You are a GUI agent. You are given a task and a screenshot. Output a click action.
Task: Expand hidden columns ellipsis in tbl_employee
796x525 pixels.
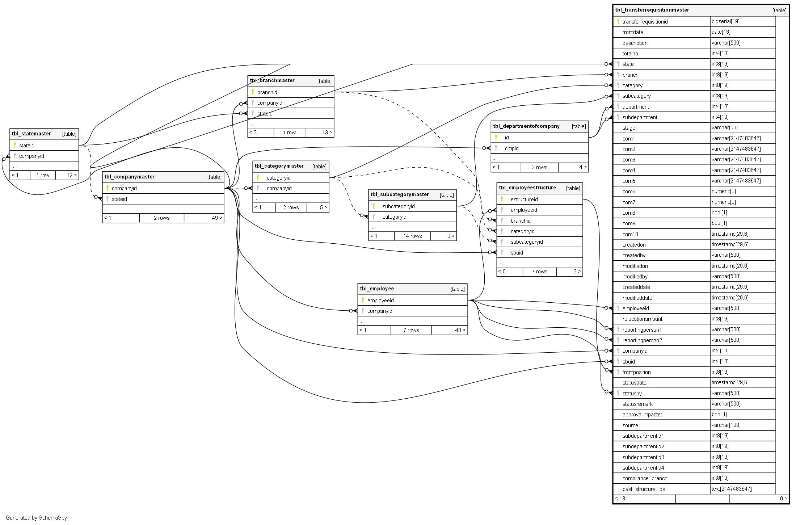click(362, 321)
